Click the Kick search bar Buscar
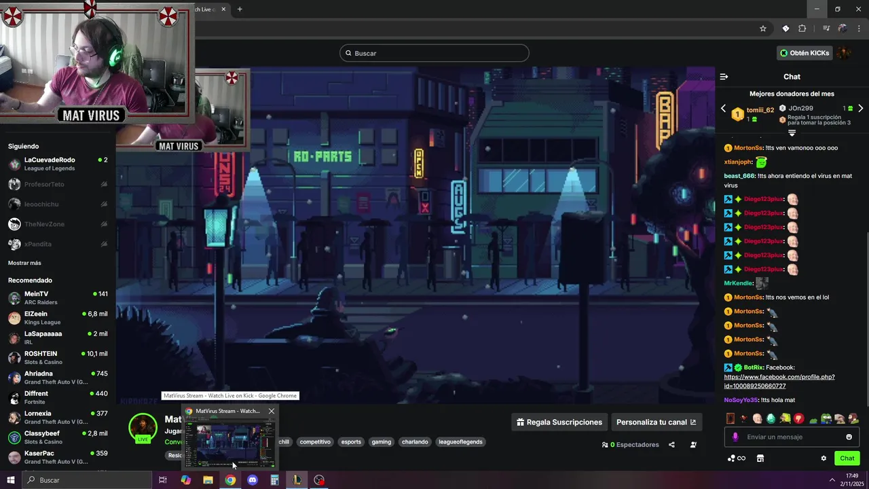The height and width of the screenshot is (489, 869). 434,53
